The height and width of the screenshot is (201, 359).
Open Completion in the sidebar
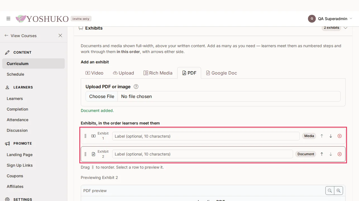33,109
